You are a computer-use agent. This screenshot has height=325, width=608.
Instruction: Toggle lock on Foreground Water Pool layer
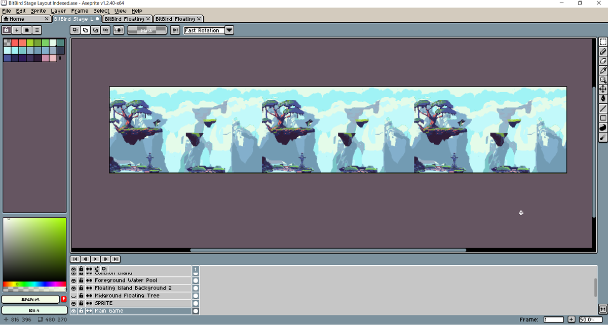click(81, 280)
